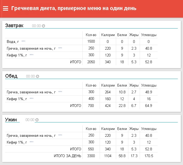Click the 1500 quantity for Вода

[91, 42]
